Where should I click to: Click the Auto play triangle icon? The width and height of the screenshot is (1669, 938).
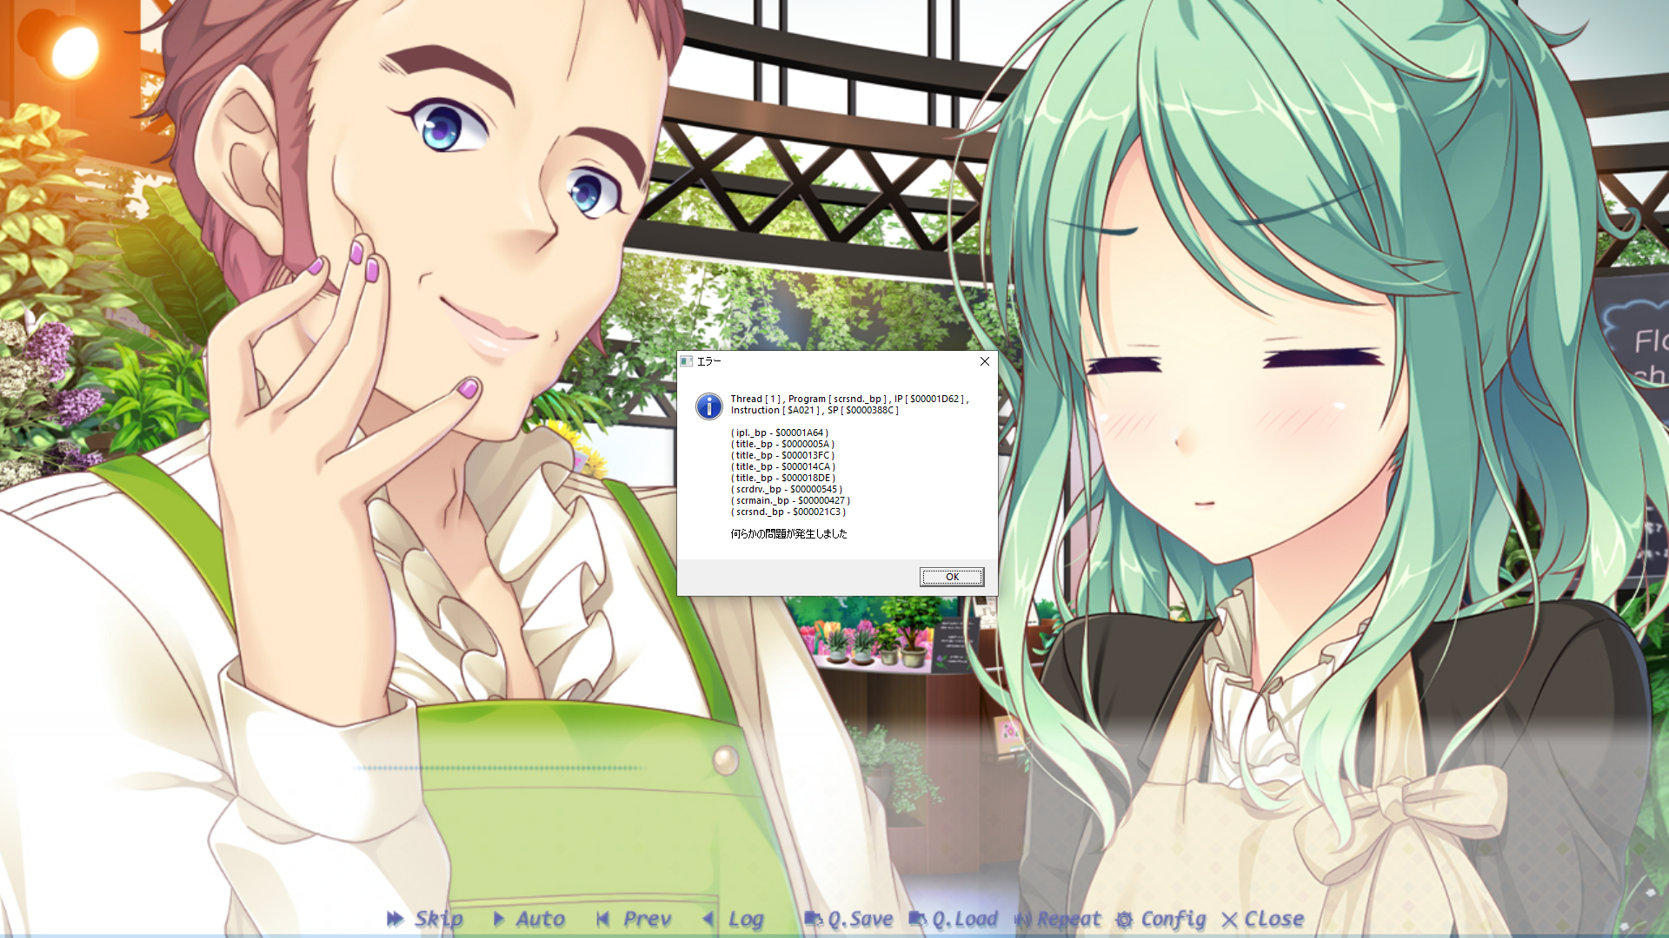click(499, 919)
